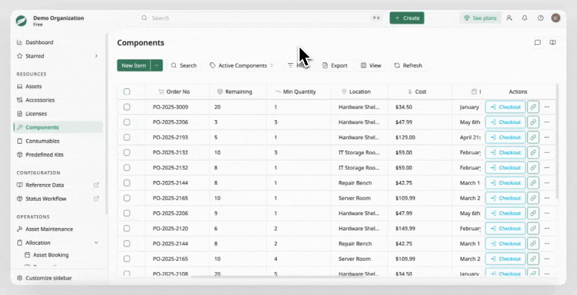Check the PO-2025-3009 row checkbox
The height and width of the screenshot is (295, 577).
tap(127, 107)
